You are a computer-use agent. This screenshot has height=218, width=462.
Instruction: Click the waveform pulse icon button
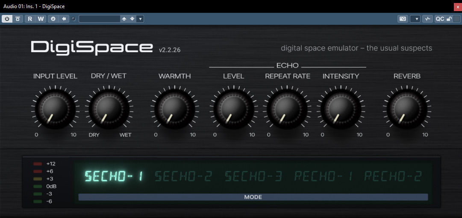click(427, 19)
